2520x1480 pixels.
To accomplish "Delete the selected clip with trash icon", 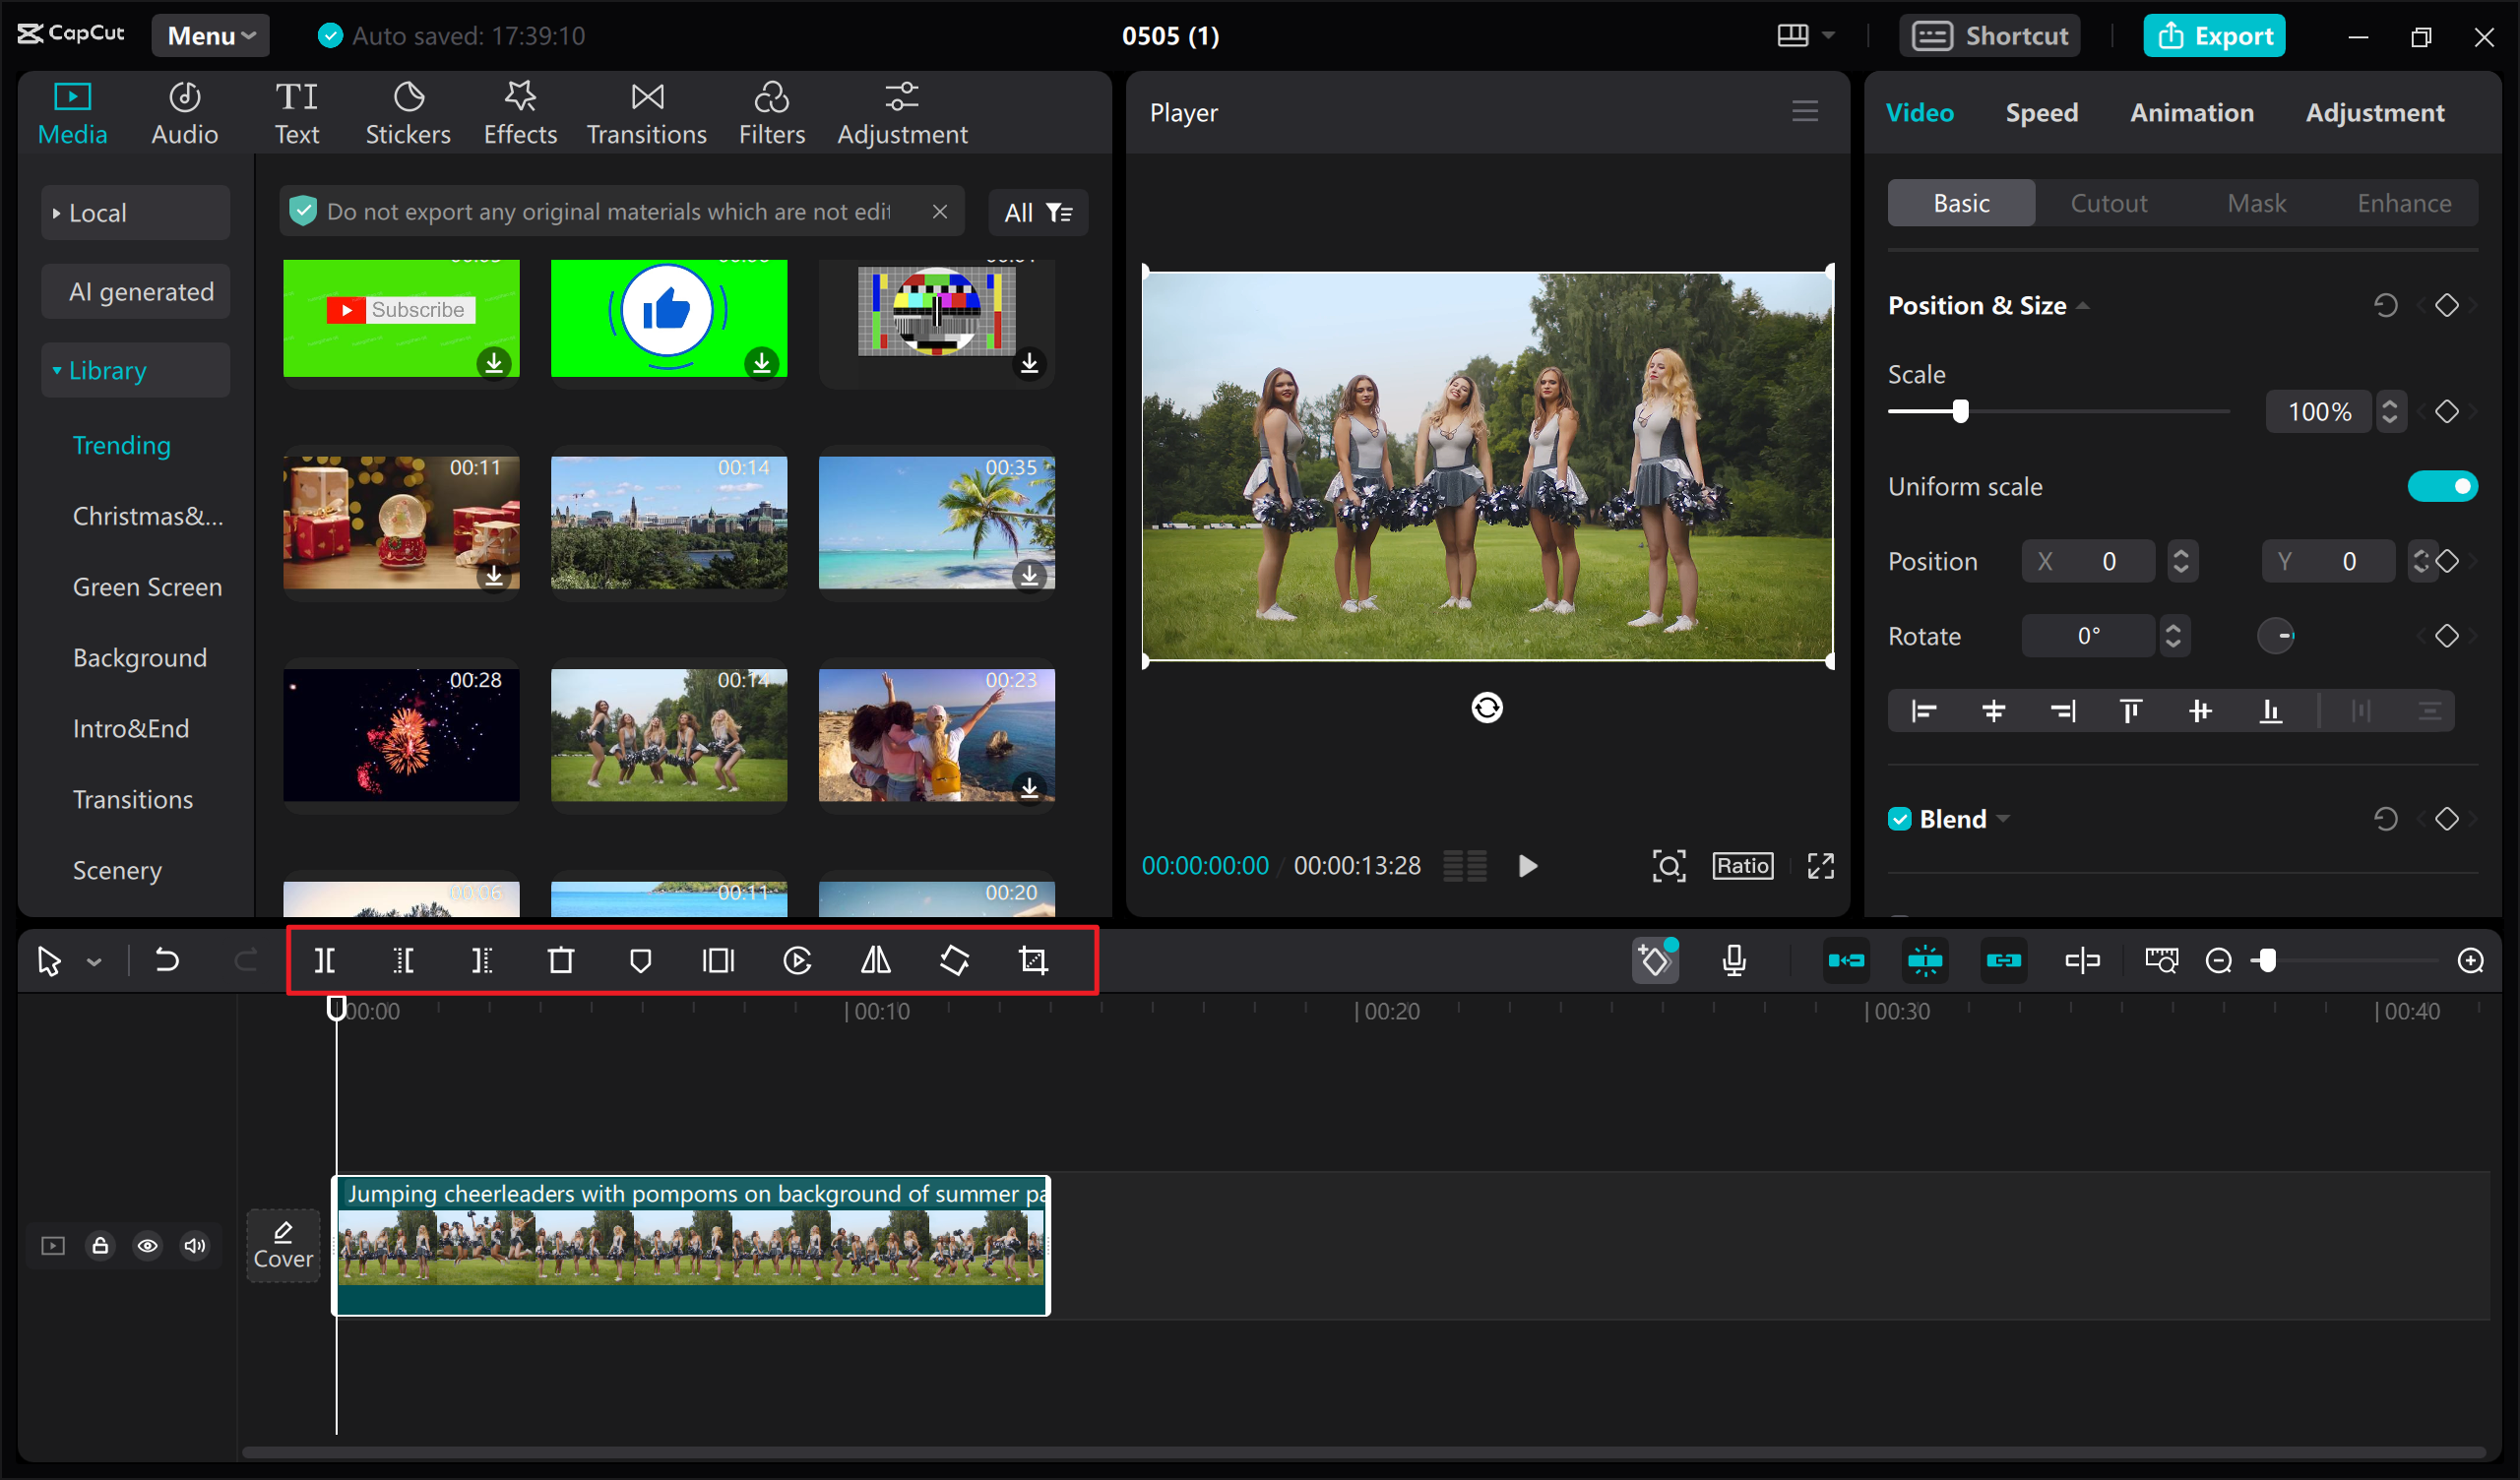I will tap(561, 961).
